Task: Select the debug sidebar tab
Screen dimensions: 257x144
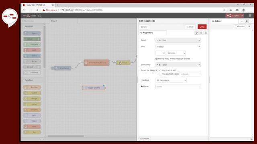Action: coord(224,21)
